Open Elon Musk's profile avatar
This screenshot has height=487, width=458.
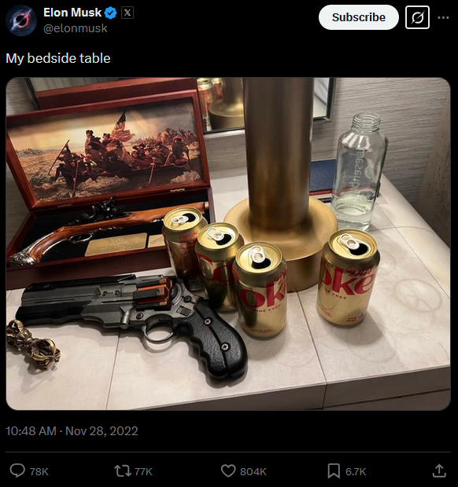click(x=21, y=20)
